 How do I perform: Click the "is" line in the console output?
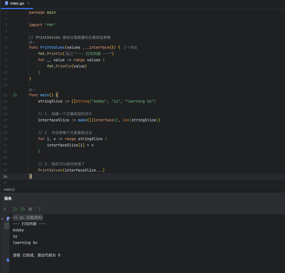tap(15, 236)
